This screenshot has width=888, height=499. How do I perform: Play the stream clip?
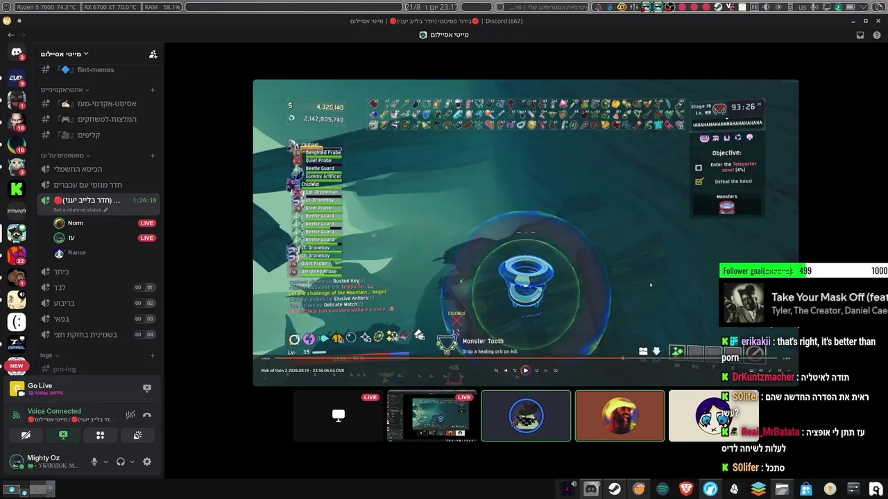click(x=525, y=370)
